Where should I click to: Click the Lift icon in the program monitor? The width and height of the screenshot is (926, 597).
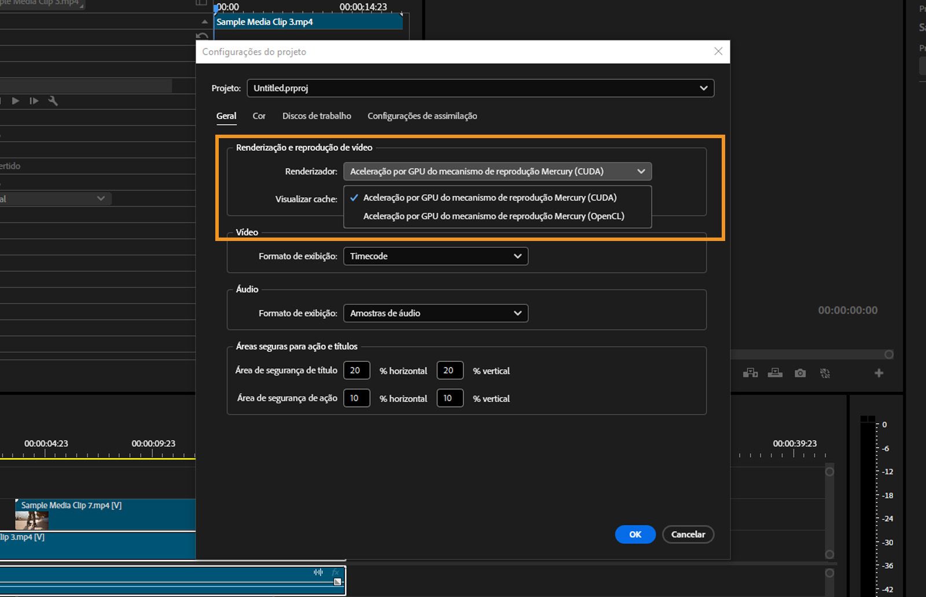[751, 373]
